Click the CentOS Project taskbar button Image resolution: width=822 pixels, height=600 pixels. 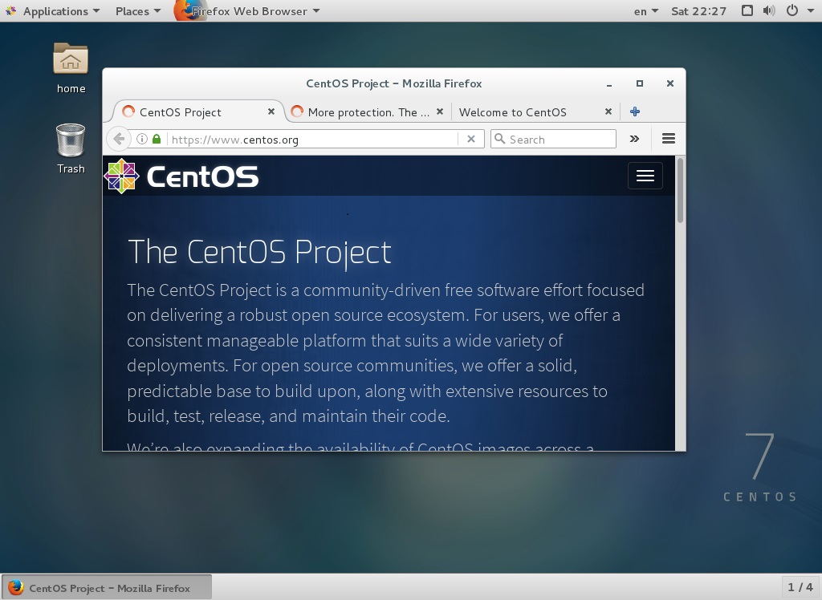point(107,587)
